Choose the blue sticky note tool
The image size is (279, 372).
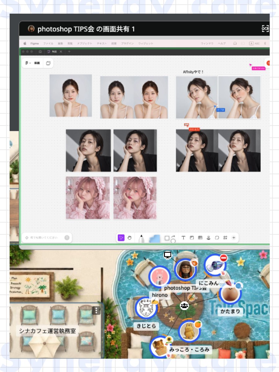(154, 238)
